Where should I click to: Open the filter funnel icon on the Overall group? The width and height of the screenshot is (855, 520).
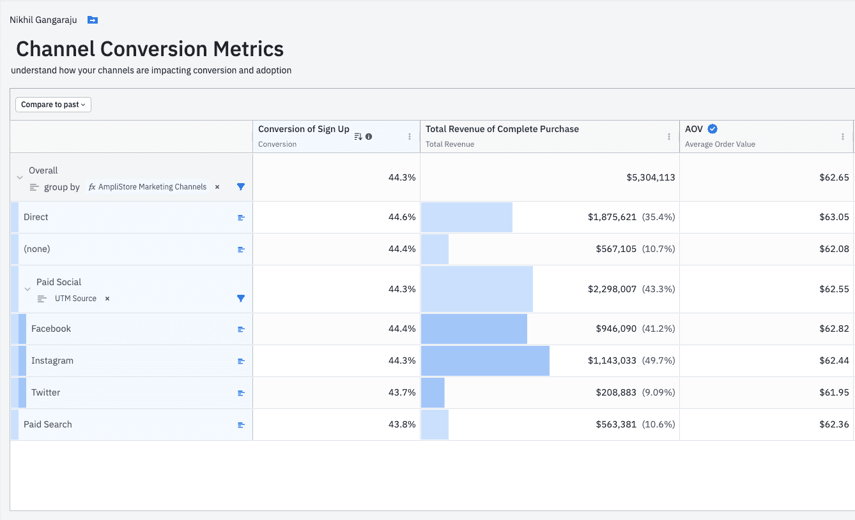point(240,186)
